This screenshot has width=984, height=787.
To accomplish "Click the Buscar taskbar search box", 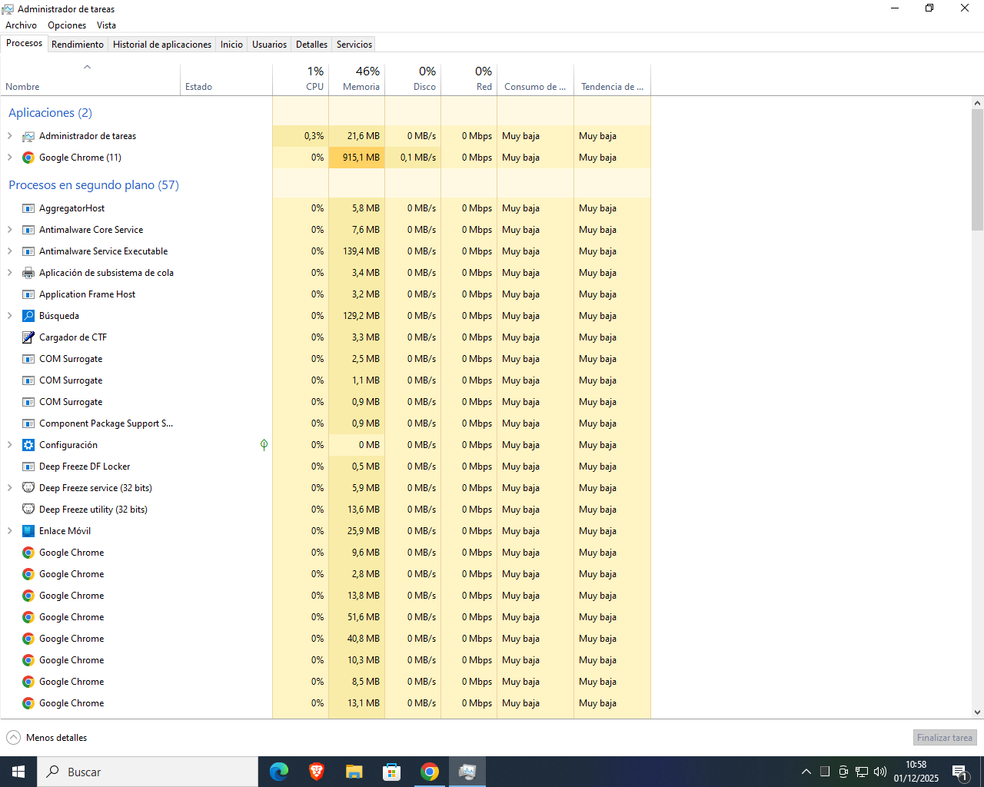I will (148, 772).
